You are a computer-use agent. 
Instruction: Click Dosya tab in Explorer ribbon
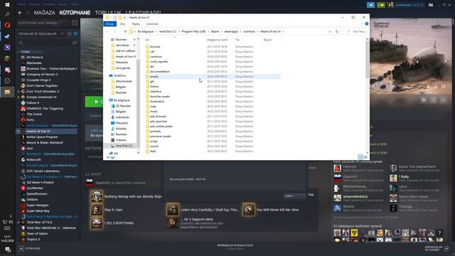[x=109, y=23]
